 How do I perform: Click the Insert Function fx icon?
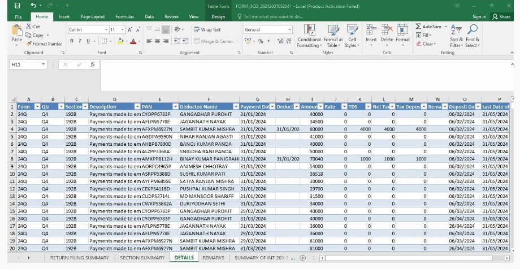92,64
